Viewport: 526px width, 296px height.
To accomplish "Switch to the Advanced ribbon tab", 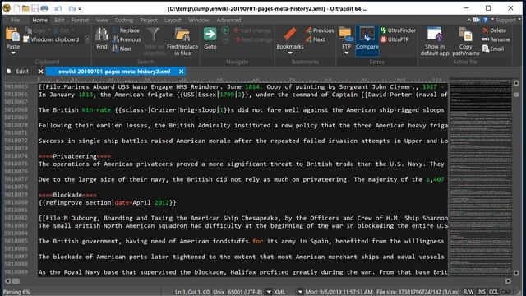I will point(228,20).
